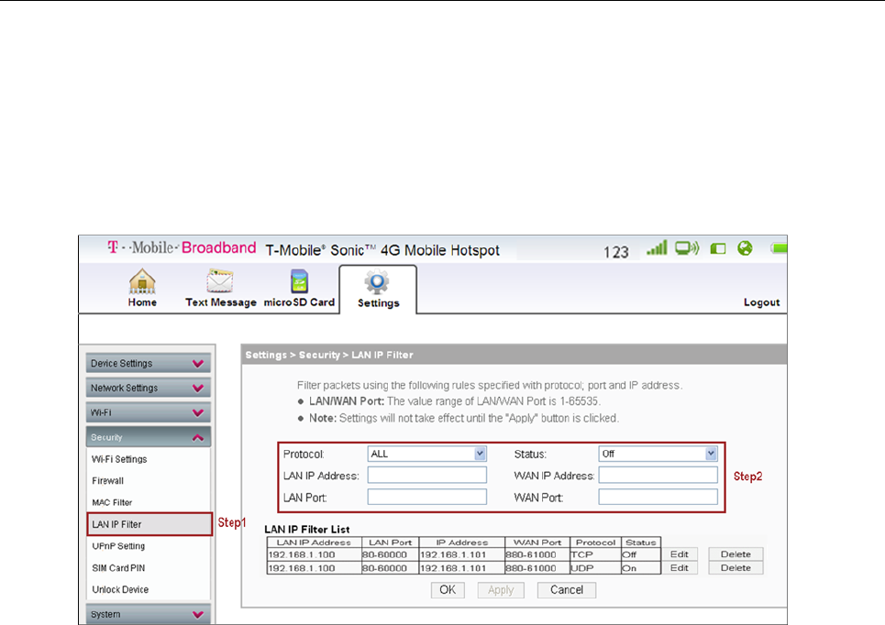
Task: Open the UPnP Setting menu item
Action: point(118,546)
